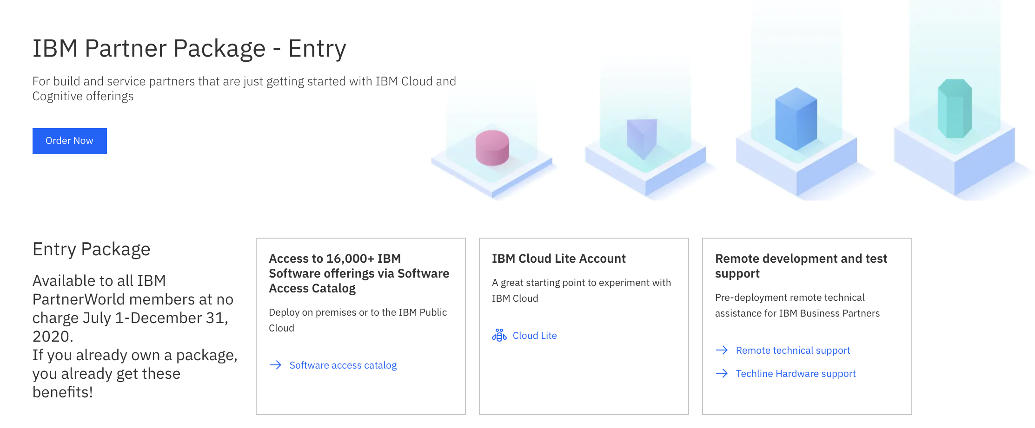The image size is (1035, 428).
Task: Click the 'Pre-deployment remote technical assistance' text
Action: [x=797, y=305]
